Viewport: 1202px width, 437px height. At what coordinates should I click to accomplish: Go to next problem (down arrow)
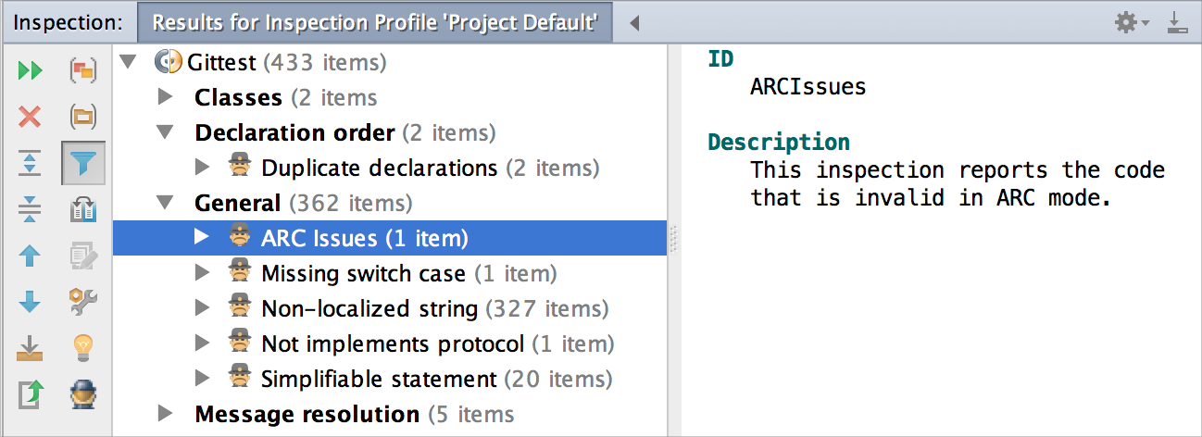[x=30, y=302]
